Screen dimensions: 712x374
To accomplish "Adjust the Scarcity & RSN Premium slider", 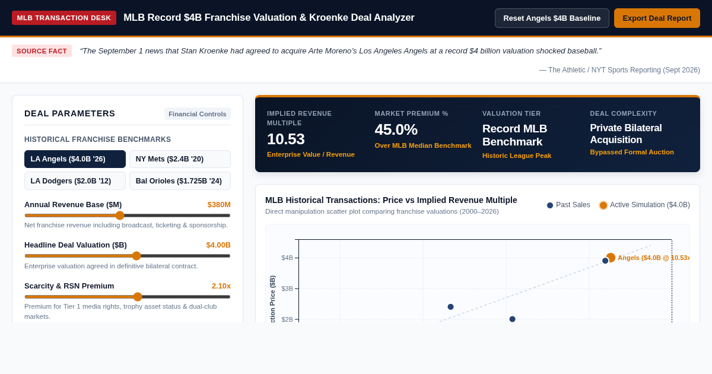I will 128,297.
